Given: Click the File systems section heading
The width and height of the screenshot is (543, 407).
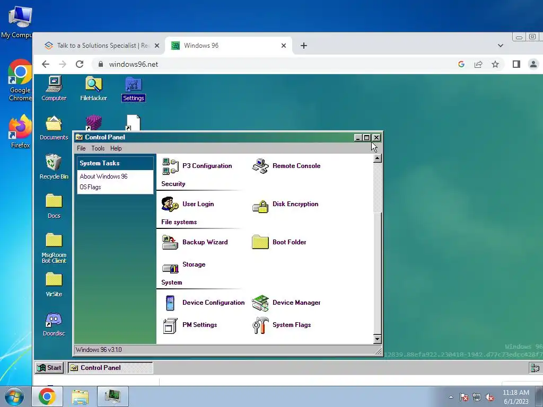Looking at the screenshot, I should tap(179, 222).
